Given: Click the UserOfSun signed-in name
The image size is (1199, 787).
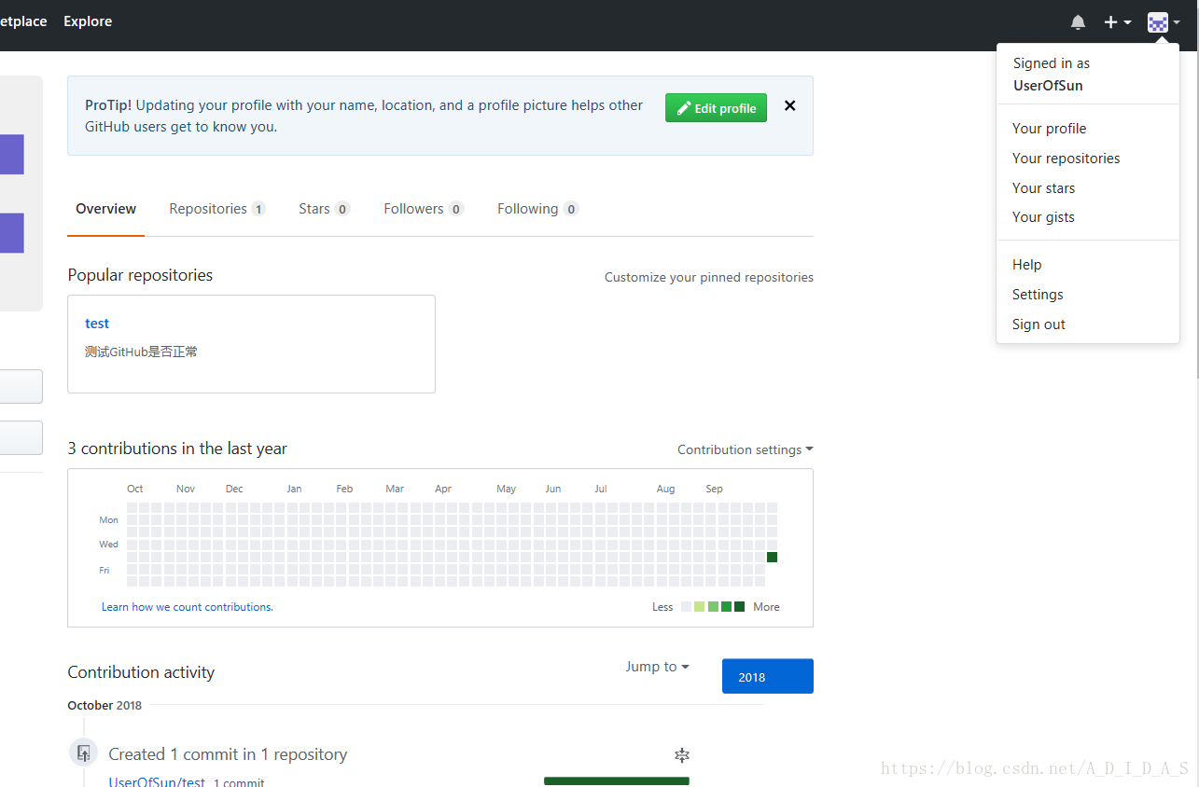Looking at the screenshot, I should [1048, 86].
